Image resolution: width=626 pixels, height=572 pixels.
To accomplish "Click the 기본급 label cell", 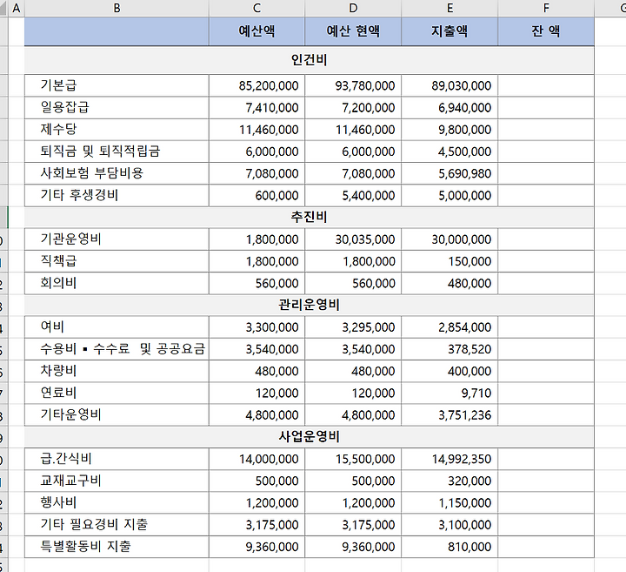I will click(117, 85).
